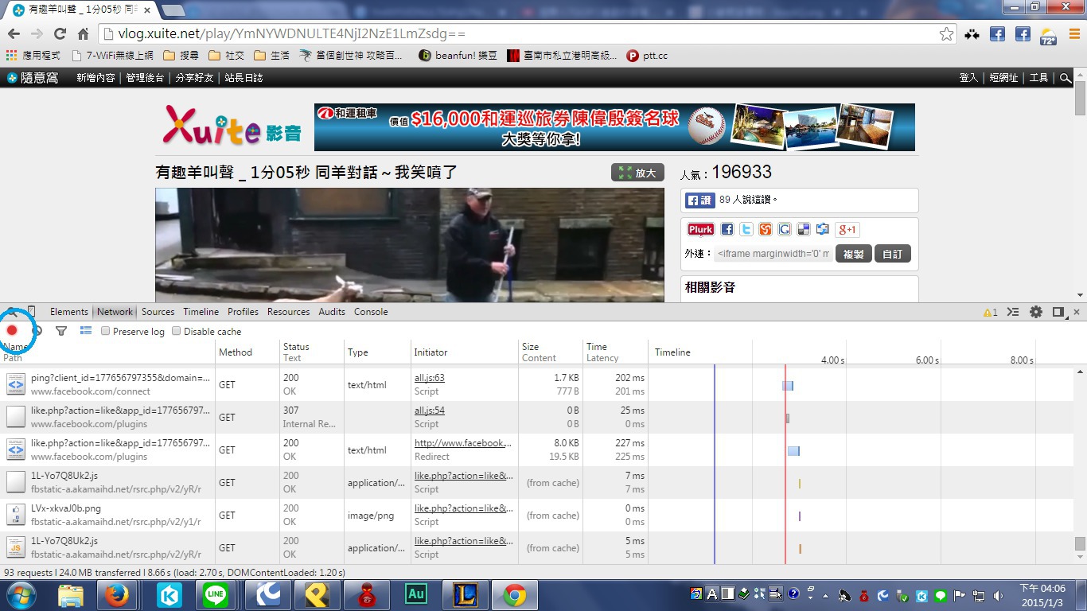Click the Google +1 button
1087x611 pixels.
[847, 230]
